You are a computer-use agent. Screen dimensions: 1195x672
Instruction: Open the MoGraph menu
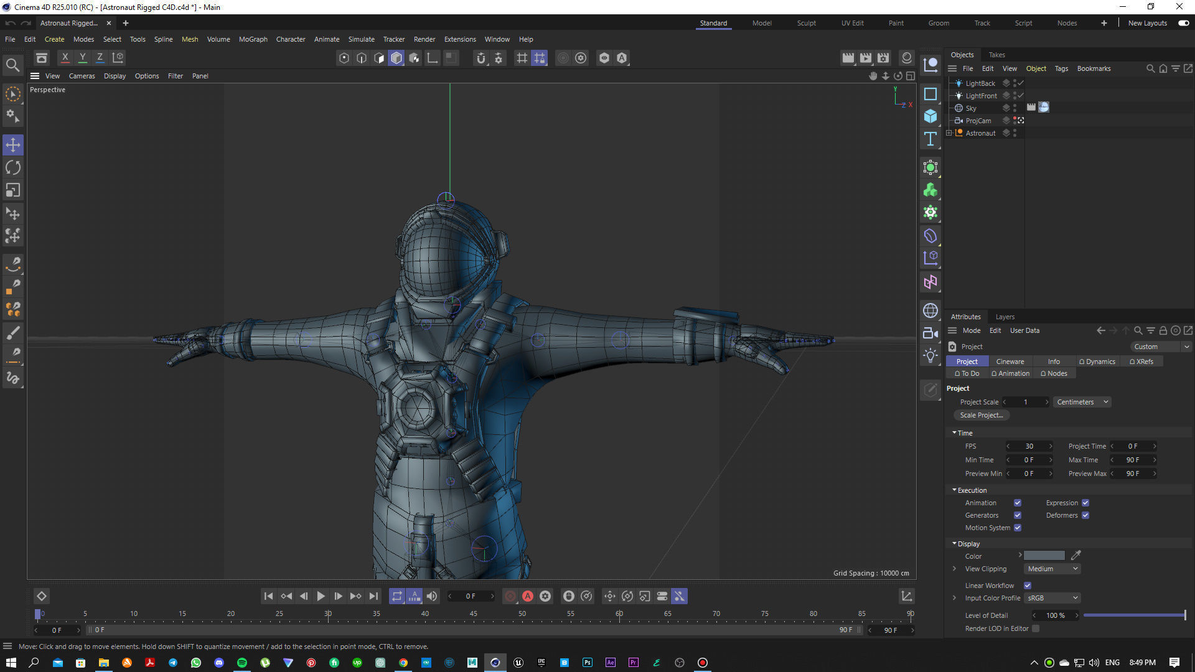click(253, 39)
